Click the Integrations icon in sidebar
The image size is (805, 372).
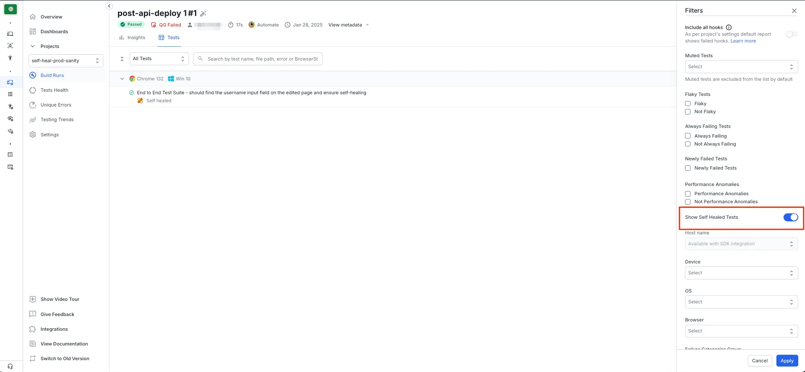33,329
